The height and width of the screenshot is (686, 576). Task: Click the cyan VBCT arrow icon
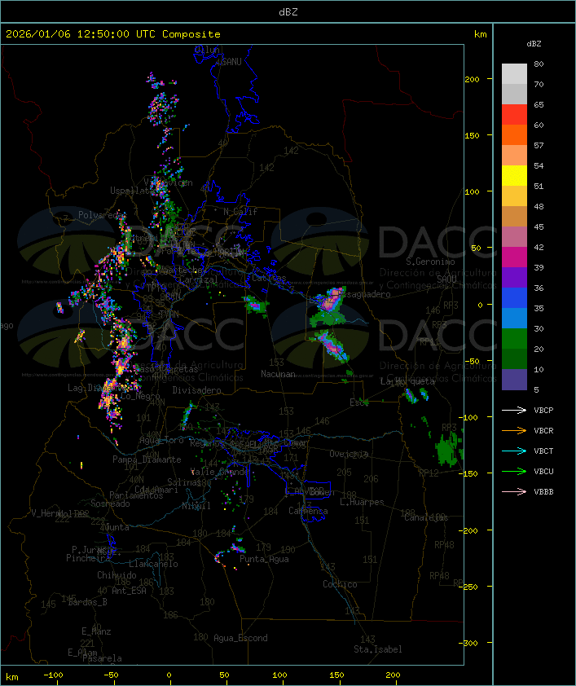[514, 451]
